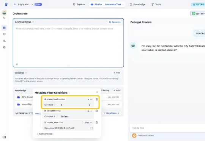Viewport: 205px width, 141px height.
Task: Click the user message bubble "Introduc"
Action: coord(199,33)
